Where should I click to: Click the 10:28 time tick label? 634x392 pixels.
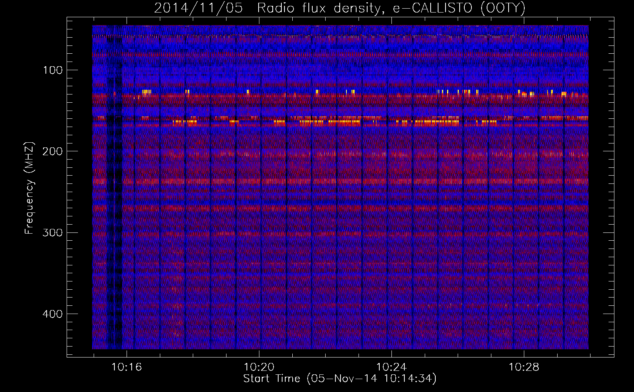[x=524, y=367]
